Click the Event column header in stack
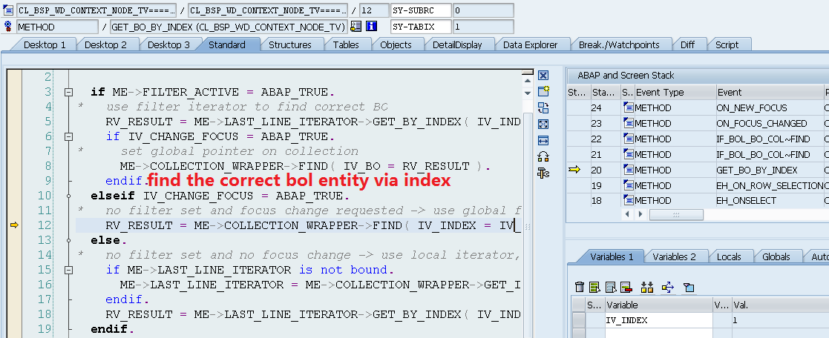 (x=770, y=93)
